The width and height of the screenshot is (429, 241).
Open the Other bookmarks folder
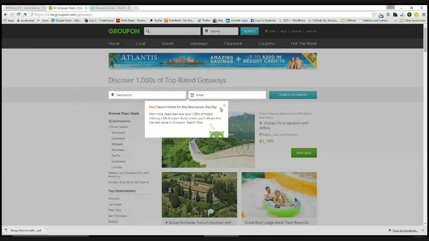tap(413, 21)
